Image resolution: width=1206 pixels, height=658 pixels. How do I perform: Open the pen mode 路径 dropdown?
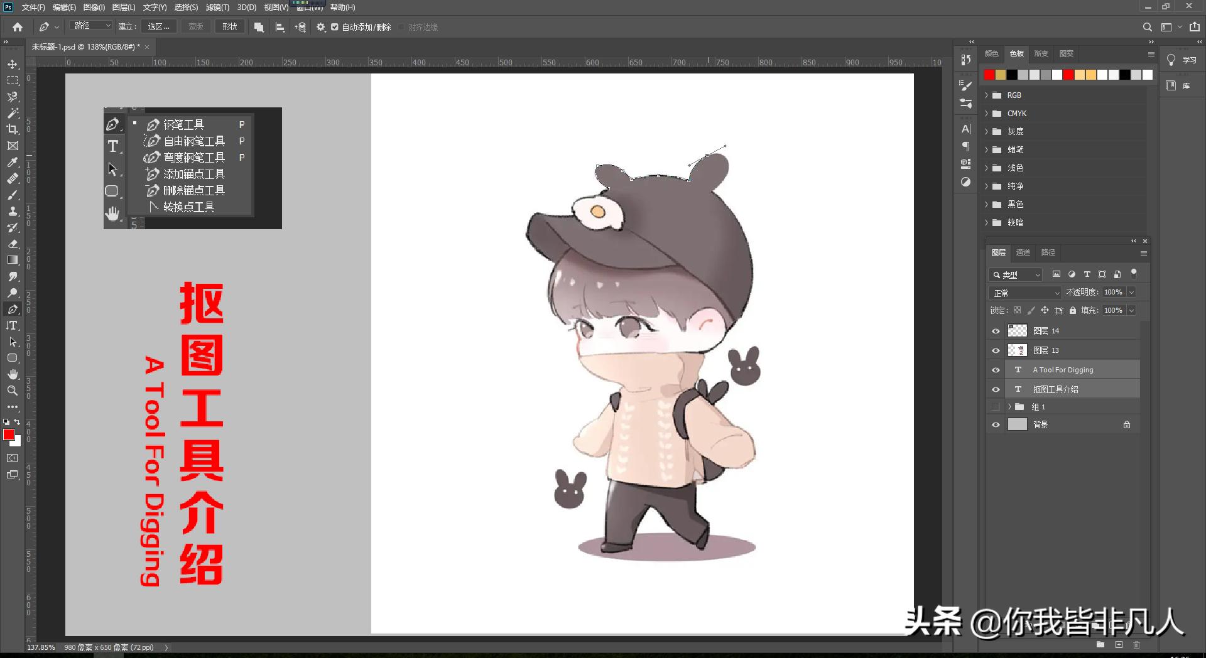pyautogui.click(x=92, y=26)
